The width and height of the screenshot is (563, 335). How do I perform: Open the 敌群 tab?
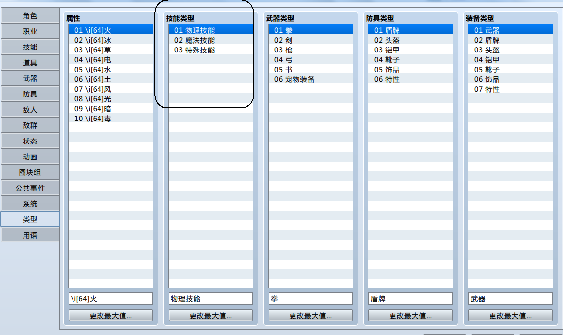point(30,125)
